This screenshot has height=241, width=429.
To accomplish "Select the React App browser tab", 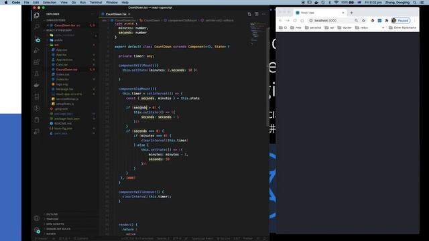I will pyautogui.click(x=319, y=13).
